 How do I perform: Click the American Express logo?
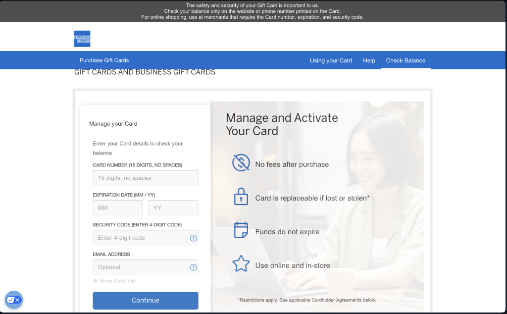click(x=82, y=39)
